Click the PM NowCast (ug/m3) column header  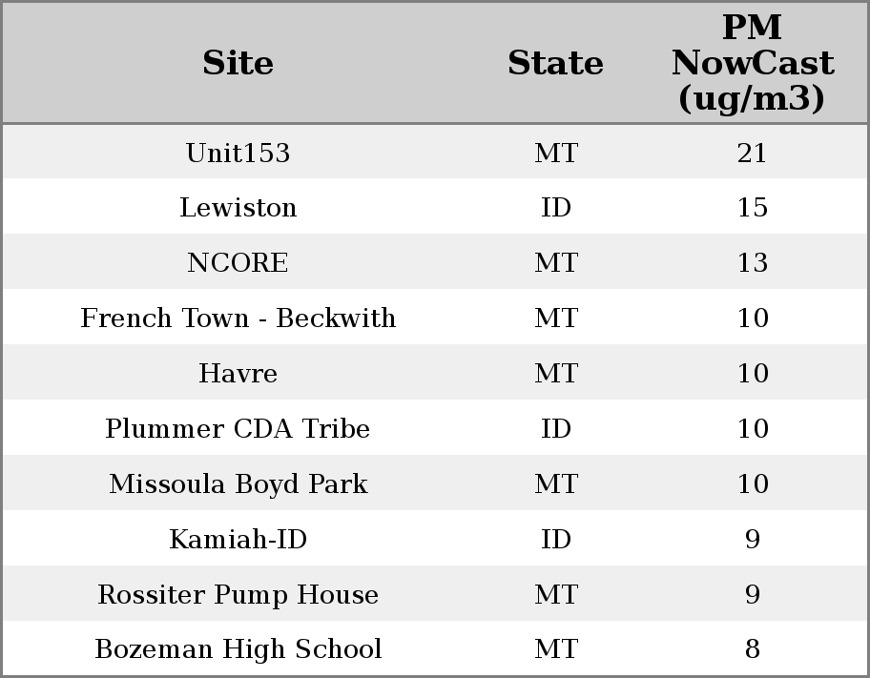752,63
